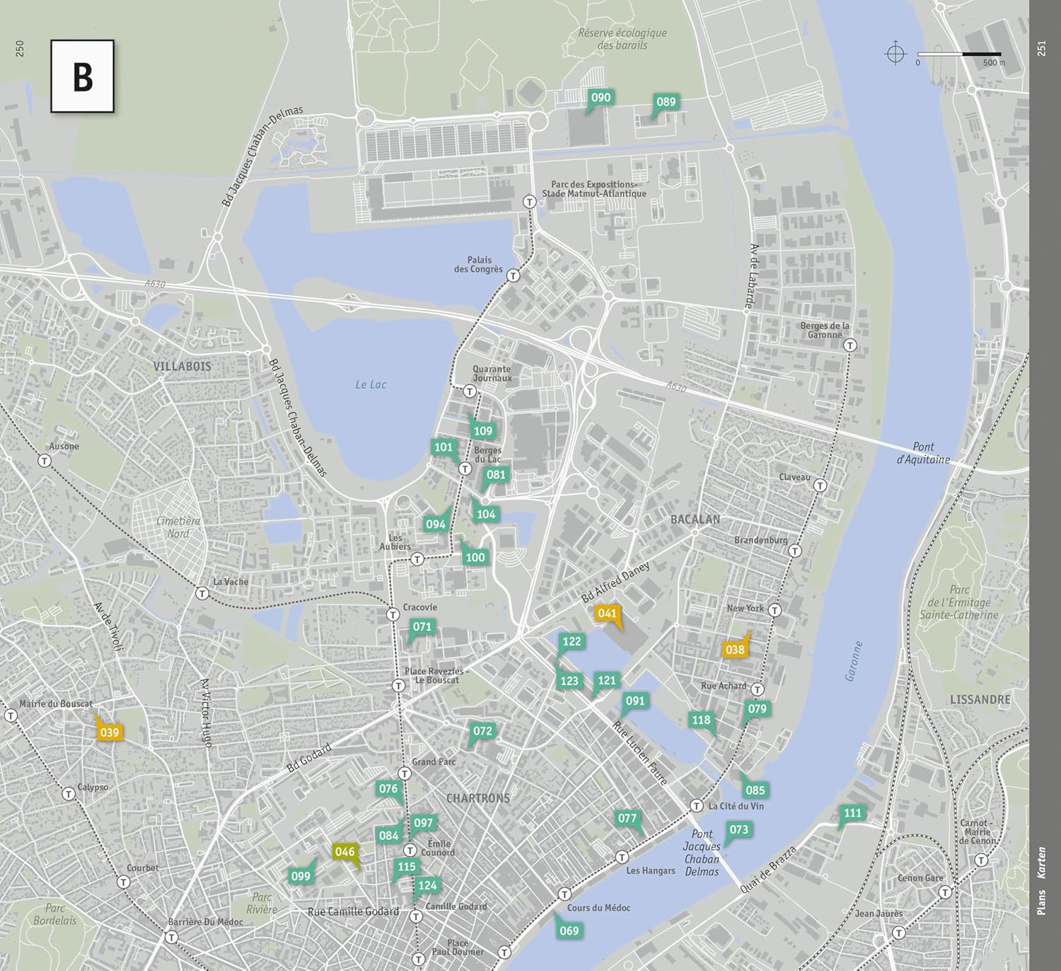
Task: Click the Ausone tram stop icon
Action: [45, 461]
